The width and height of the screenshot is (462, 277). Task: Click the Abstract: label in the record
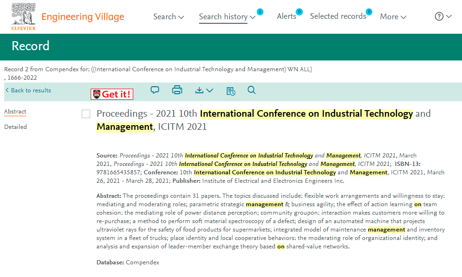pyautogui.click(x=109, y=196)
